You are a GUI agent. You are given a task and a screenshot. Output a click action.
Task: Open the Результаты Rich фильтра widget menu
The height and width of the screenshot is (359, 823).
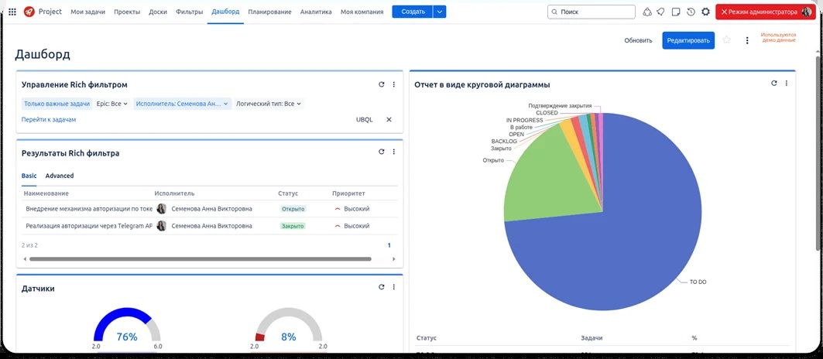coord(394,152)
